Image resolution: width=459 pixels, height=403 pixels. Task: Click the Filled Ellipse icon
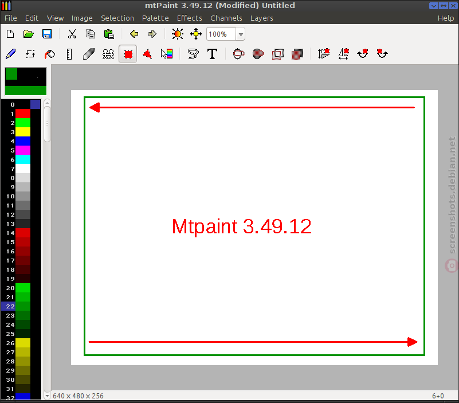258,54
